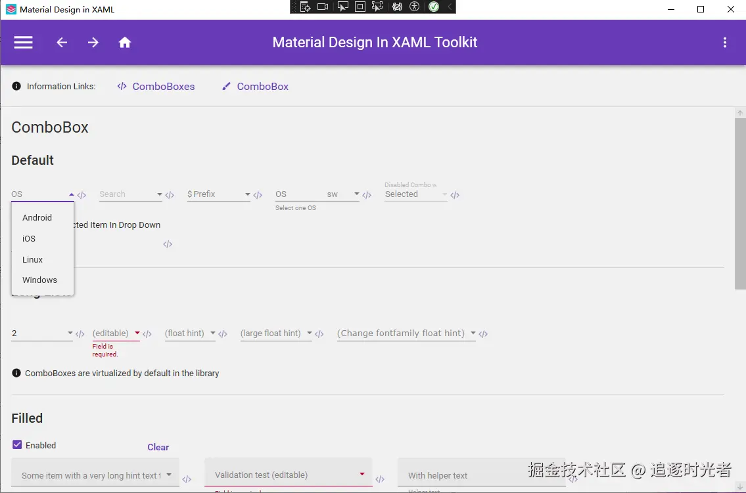View XAML code for (editable) combo box
Image resolution: width=746 pixels, height=493 pixels.
point(147,334)
